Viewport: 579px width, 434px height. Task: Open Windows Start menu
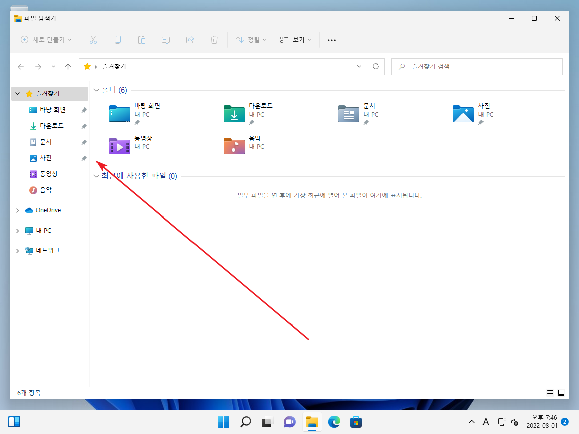click(x=223, y=422)
